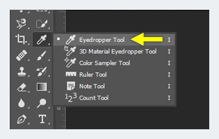Choose Eyedropper Tool from flyout menu

pyautogui.click(x=114, y=40)
